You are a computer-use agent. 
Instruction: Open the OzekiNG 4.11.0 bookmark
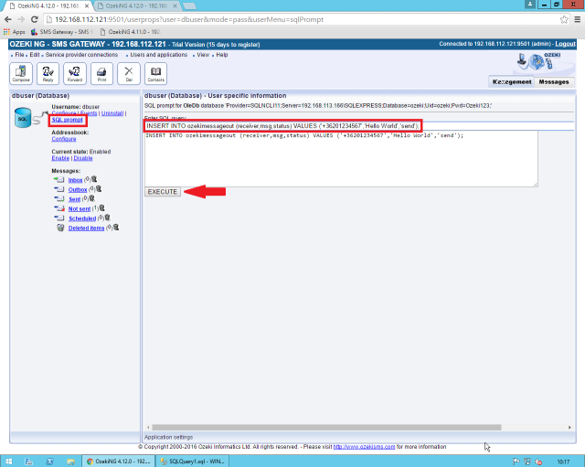[130, 32]
